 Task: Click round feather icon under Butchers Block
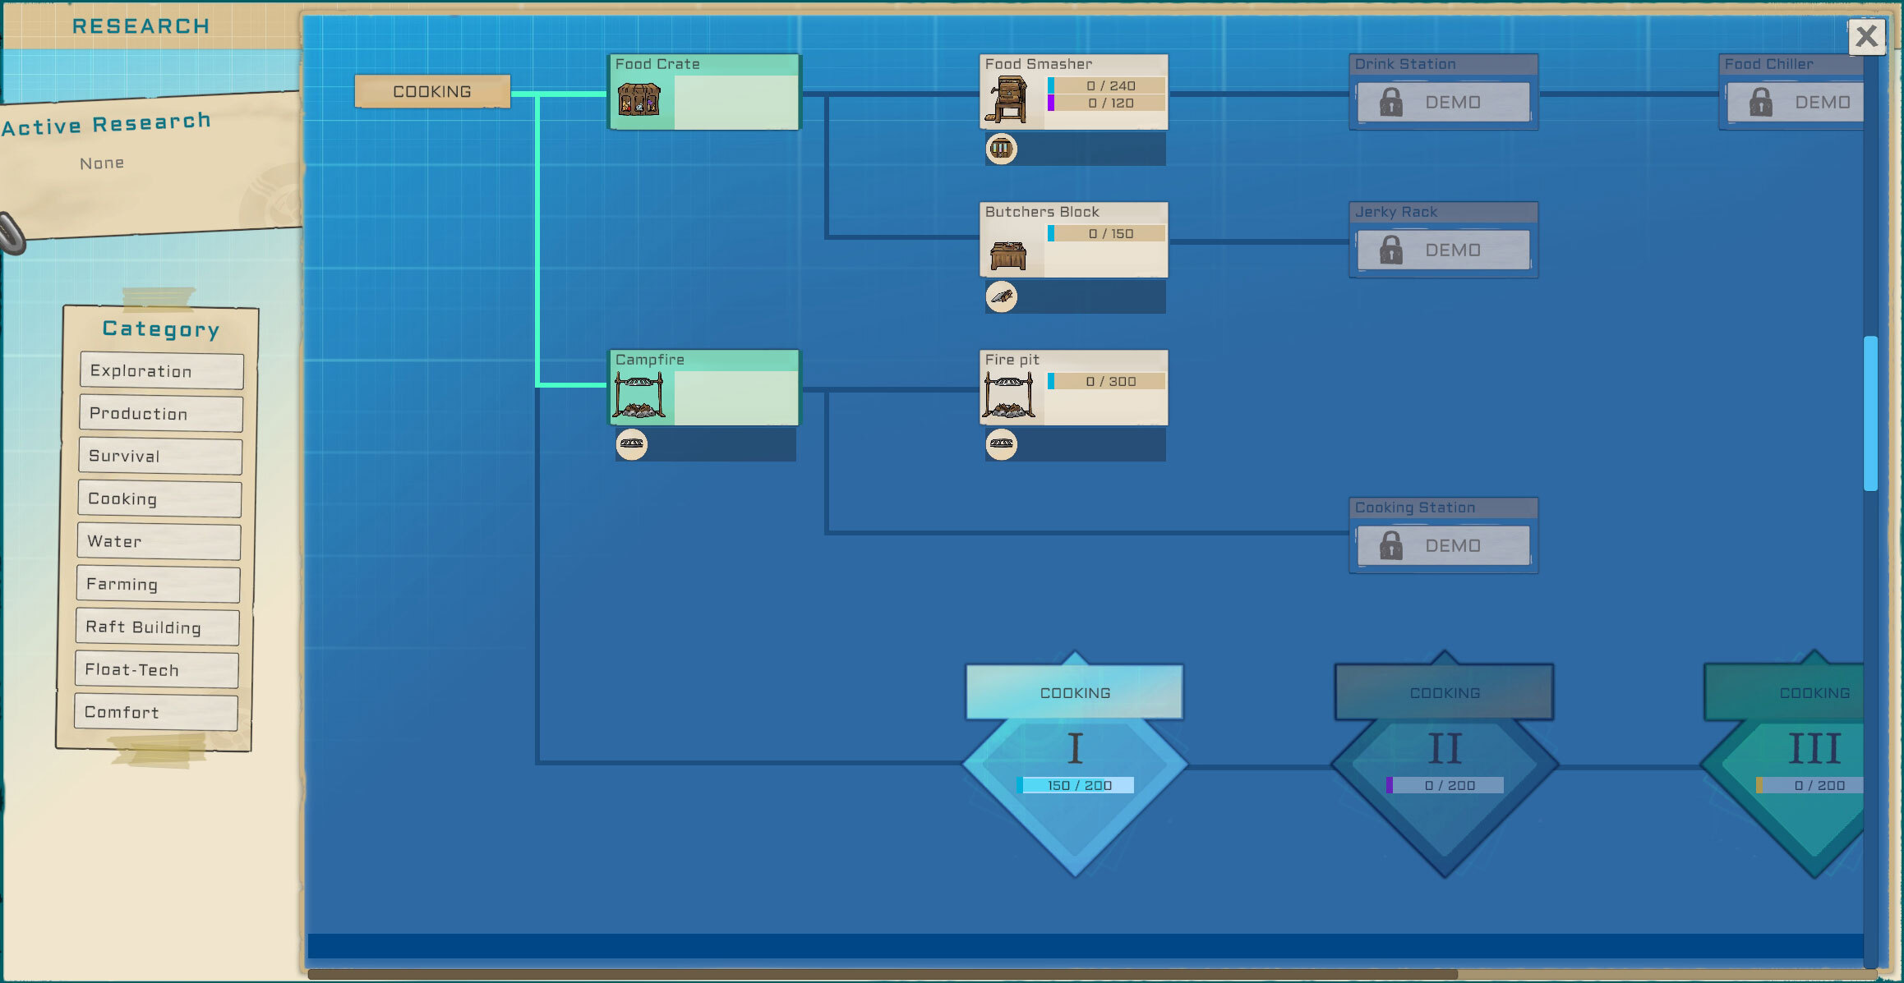coord(1001,296)
